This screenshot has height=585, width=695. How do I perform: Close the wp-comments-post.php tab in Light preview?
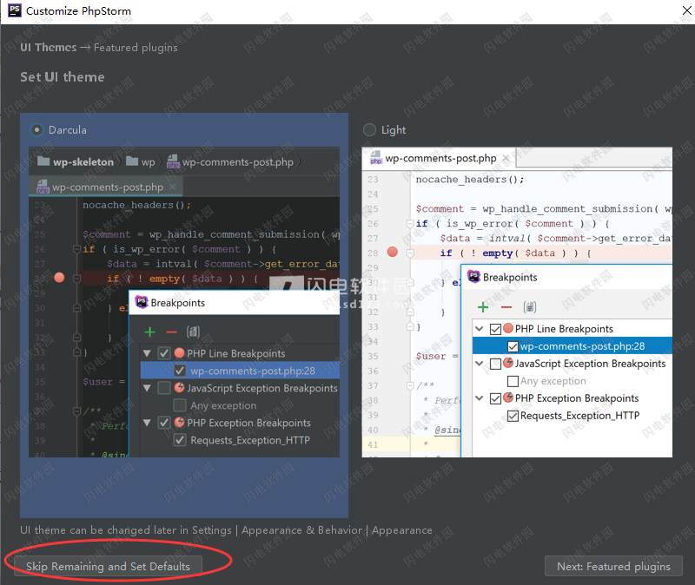[506, 158]
